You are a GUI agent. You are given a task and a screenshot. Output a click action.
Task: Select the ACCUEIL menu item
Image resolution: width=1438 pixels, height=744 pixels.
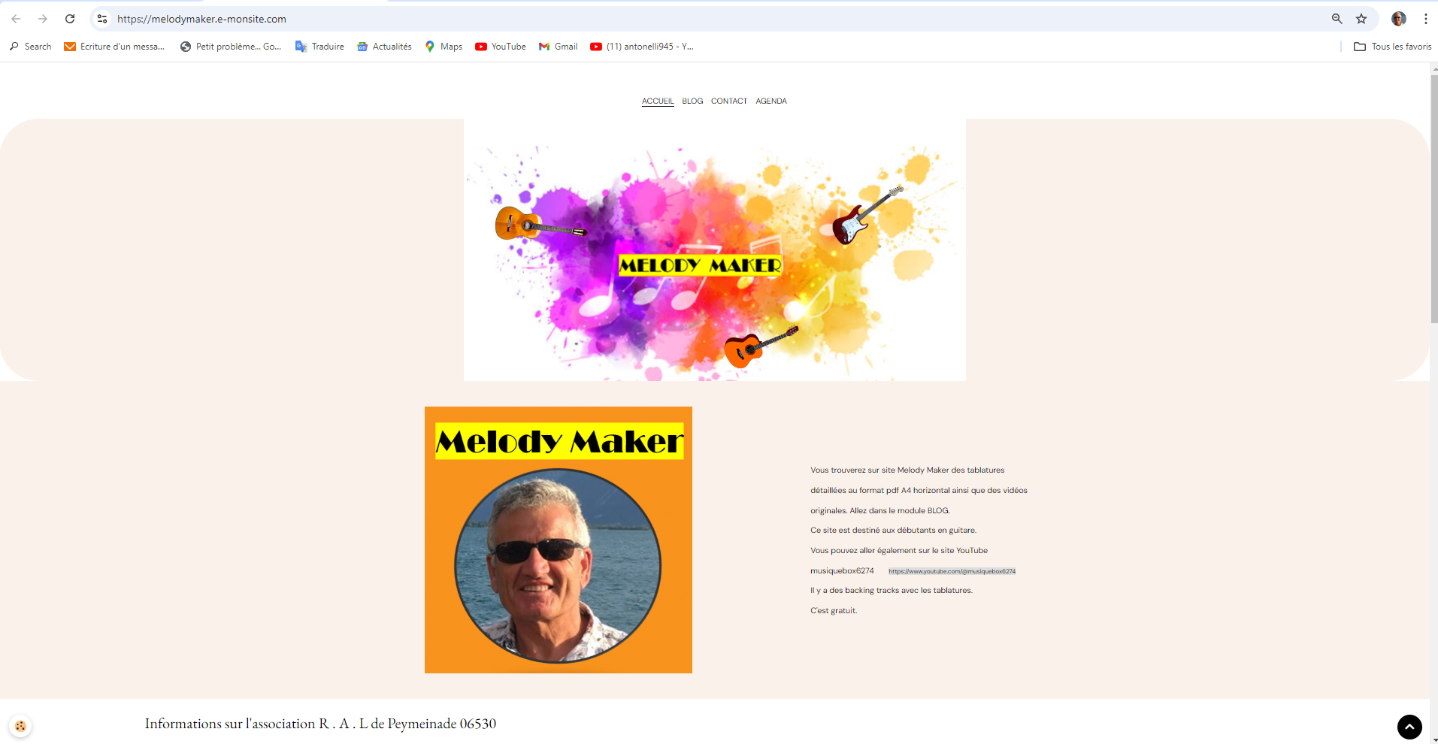(658, 101)
